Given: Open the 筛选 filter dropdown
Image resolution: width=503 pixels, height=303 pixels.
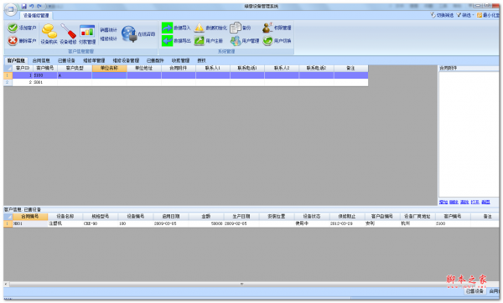Looking at the screenshot, I should click(465, 15).
